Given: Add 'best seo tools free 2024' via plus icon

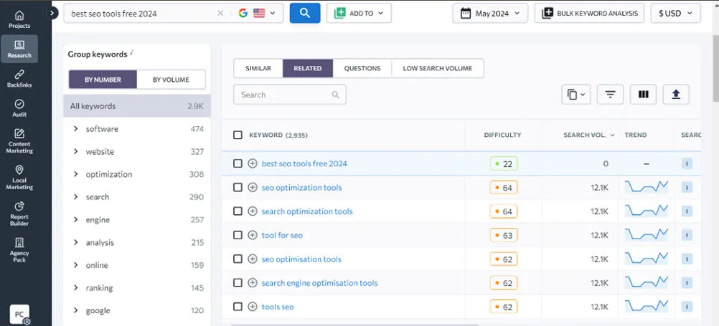Looking at the screenshot, I should 252,163.
